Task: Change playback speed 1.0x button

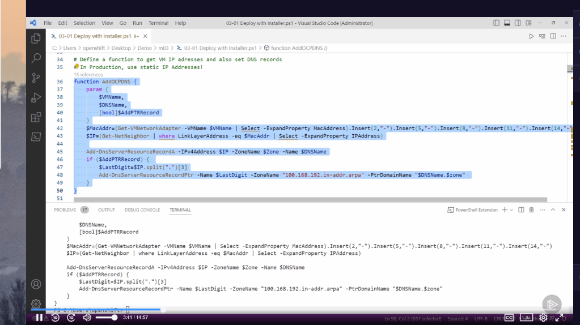Action: tap(526, 318)
